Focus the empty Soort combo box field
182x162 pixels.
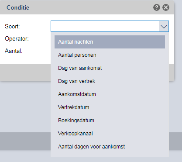pyautogui.click(x=105, y=26)
